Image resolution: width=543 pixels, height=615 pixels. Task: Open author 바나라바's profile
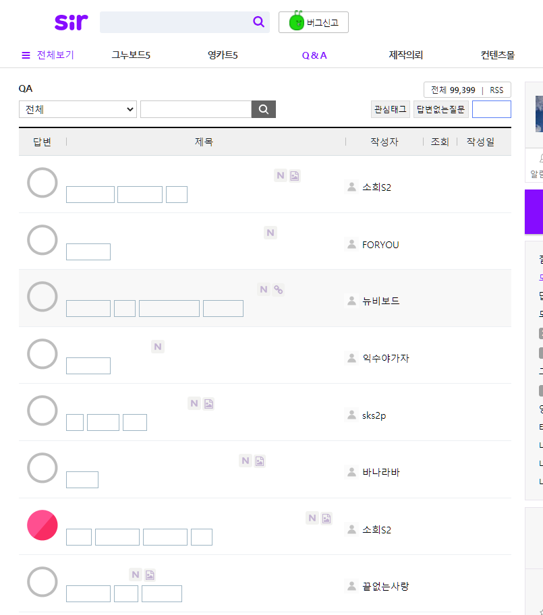(x=380, y=472)
